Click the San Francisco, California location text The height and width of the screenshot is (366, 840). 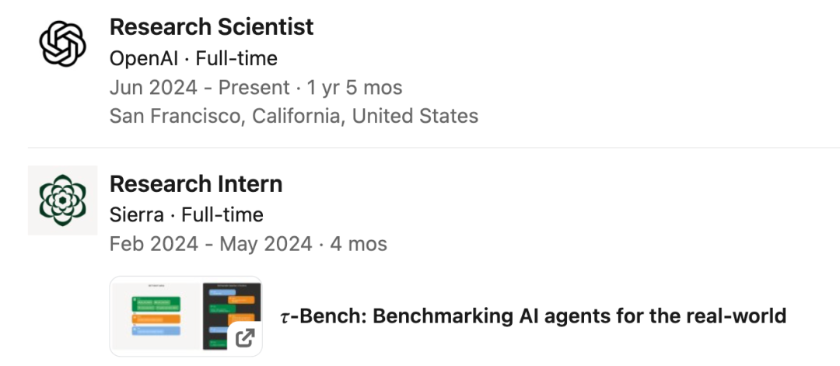click(293, 117)
